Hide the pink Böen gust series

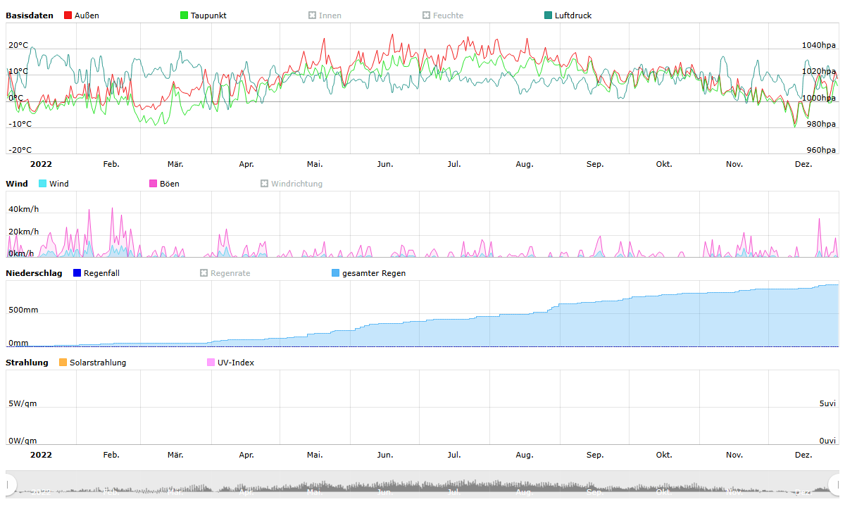pos(153,184)
